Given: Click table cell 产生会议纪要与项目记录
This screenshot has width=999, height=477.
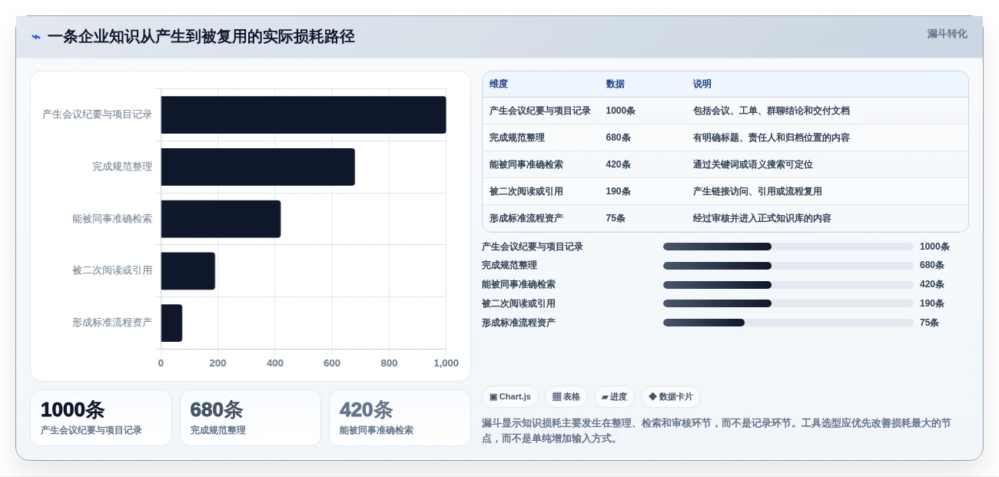Looking at the screenshot, I should tap(540, 111).
